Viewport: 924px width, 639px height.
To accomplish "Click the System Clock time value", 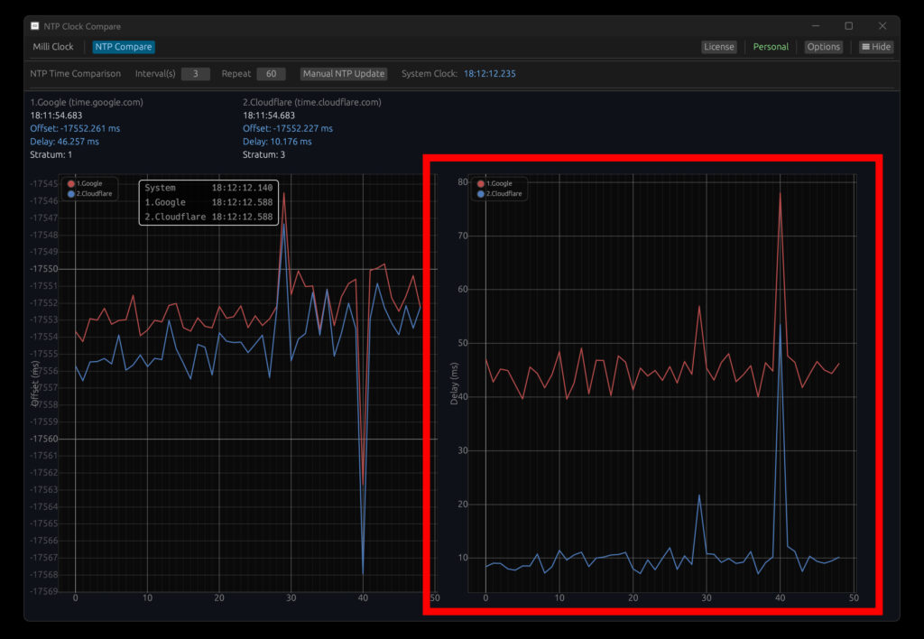I will pyautogui.click(x=490, y=74).
